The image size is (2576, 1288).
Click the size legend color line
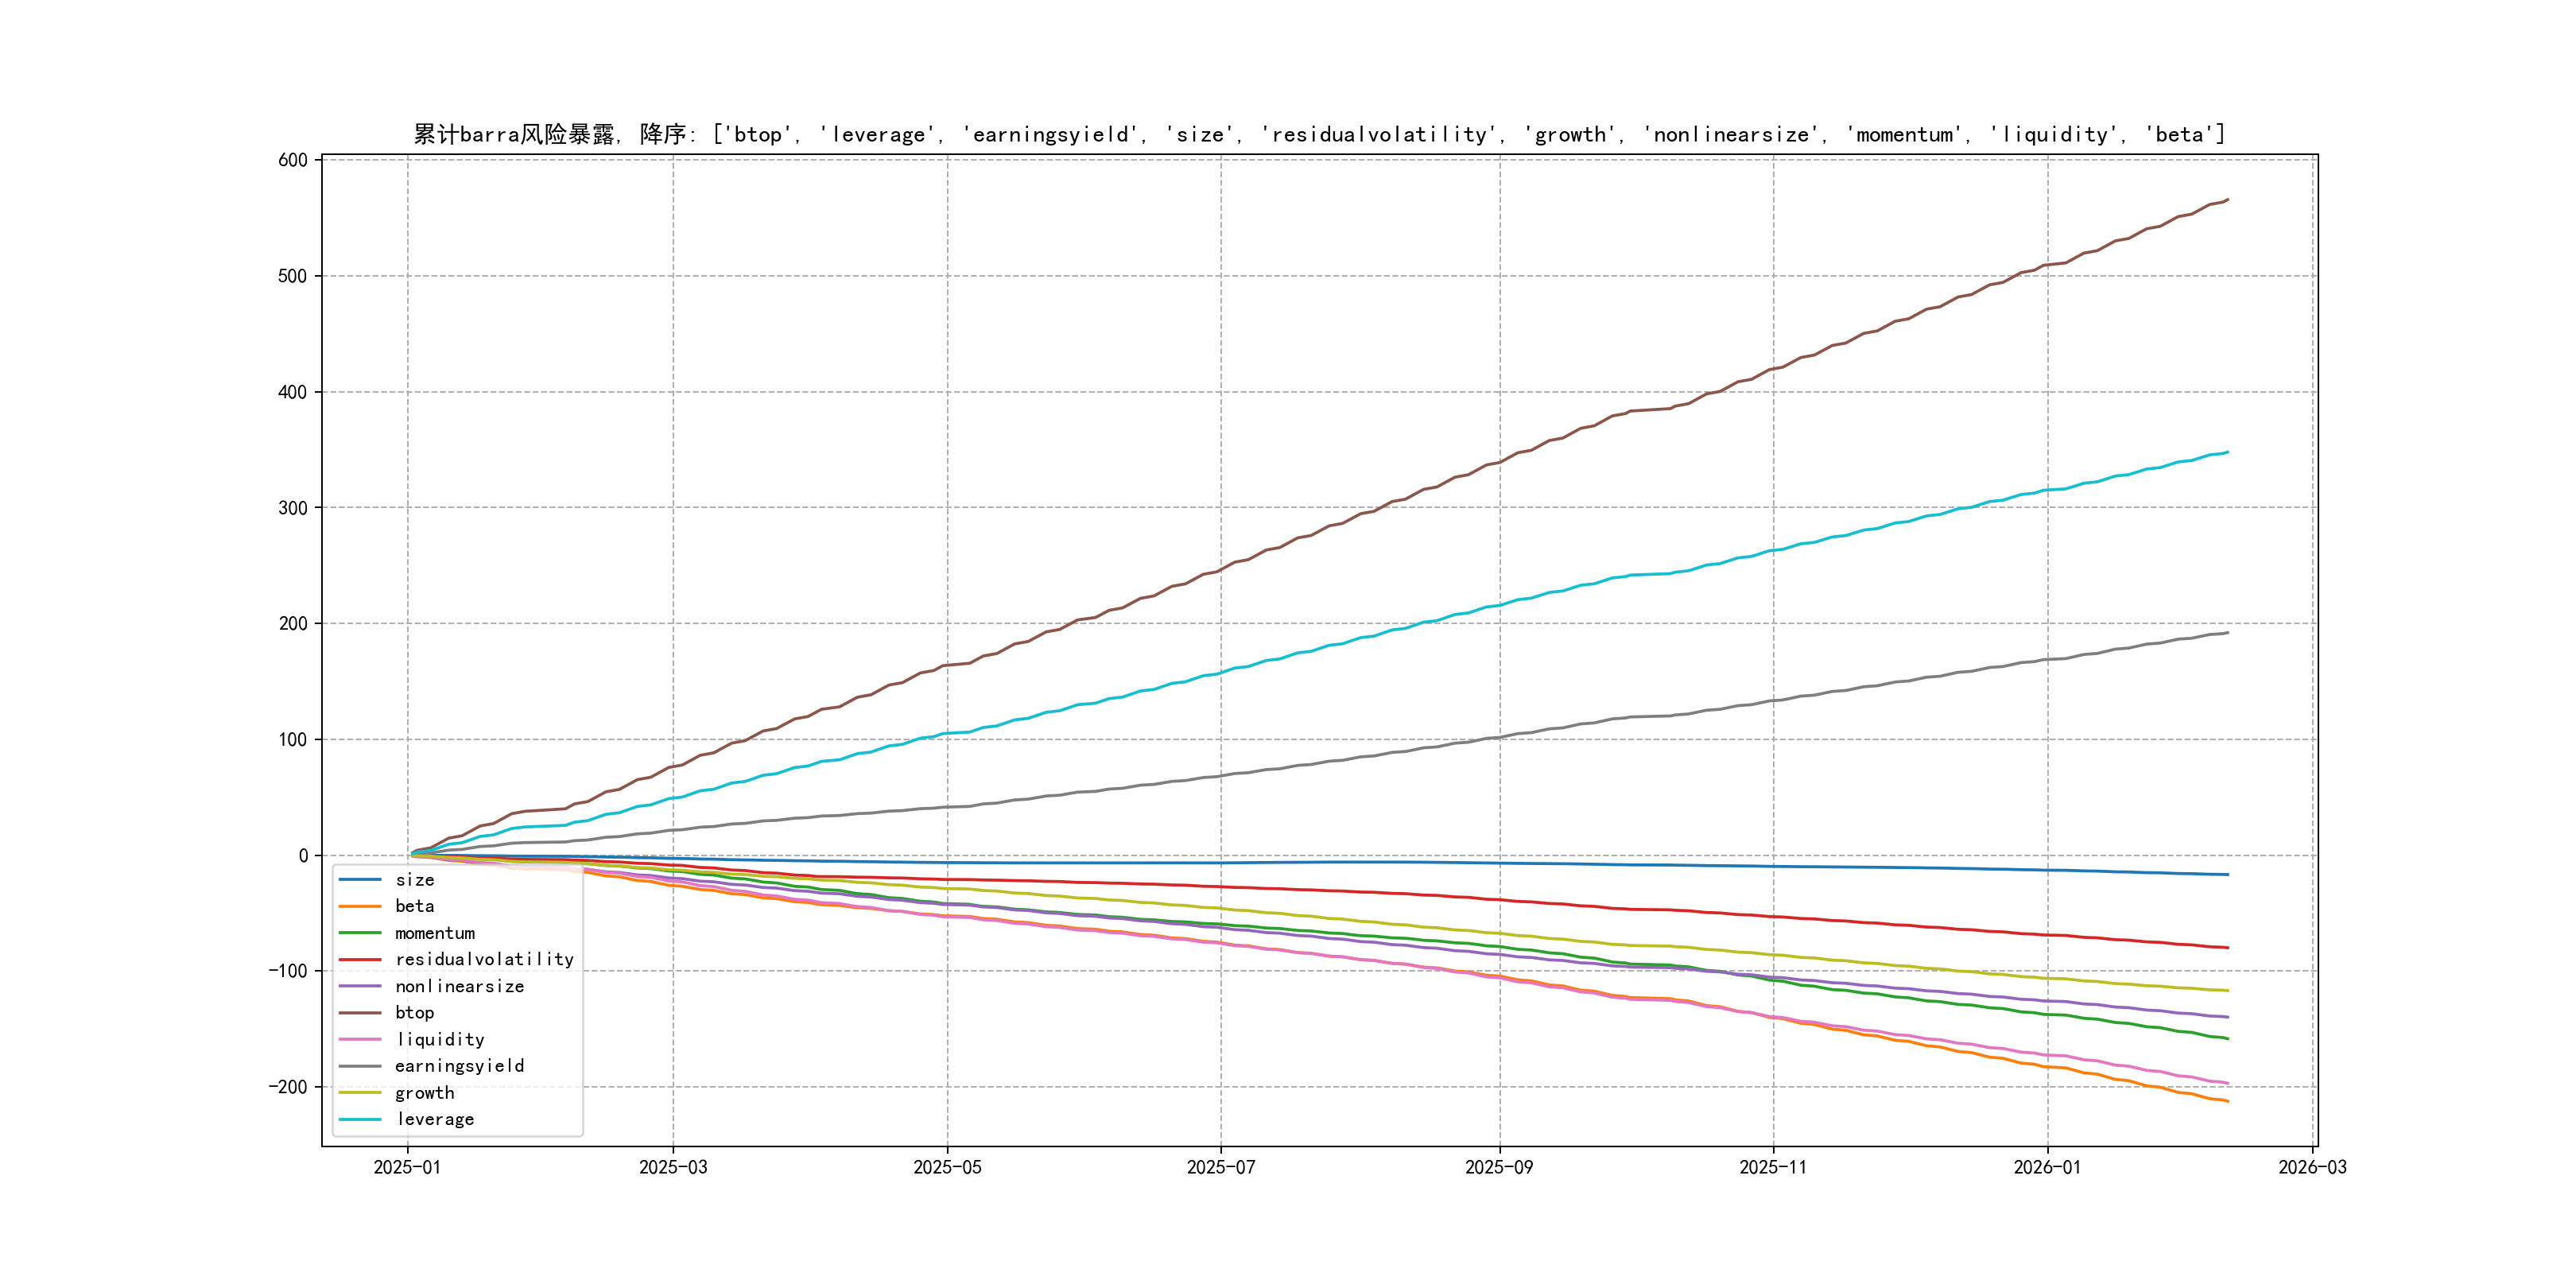click(360, 880)
